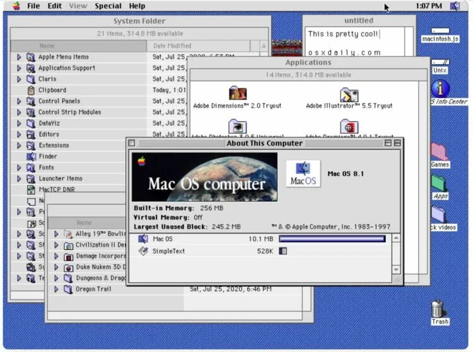
Task: Expand the DataViz folder
Action: coord(19,123)
